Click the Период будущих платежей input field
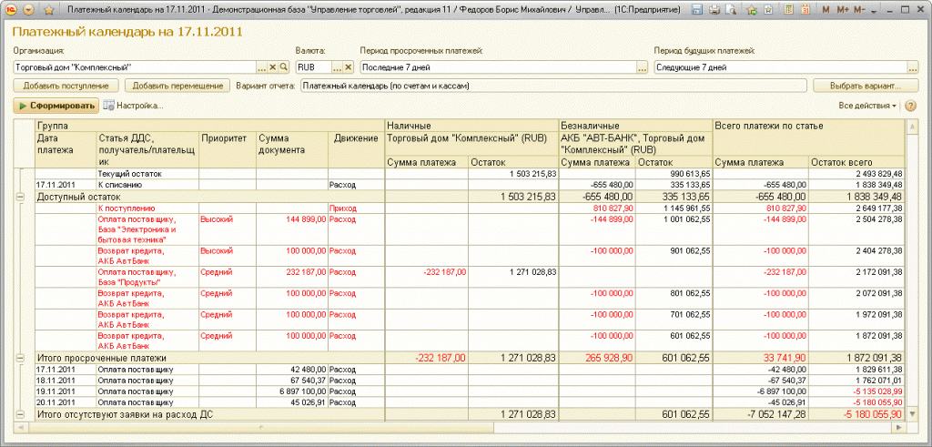 (x=778, y=67)
